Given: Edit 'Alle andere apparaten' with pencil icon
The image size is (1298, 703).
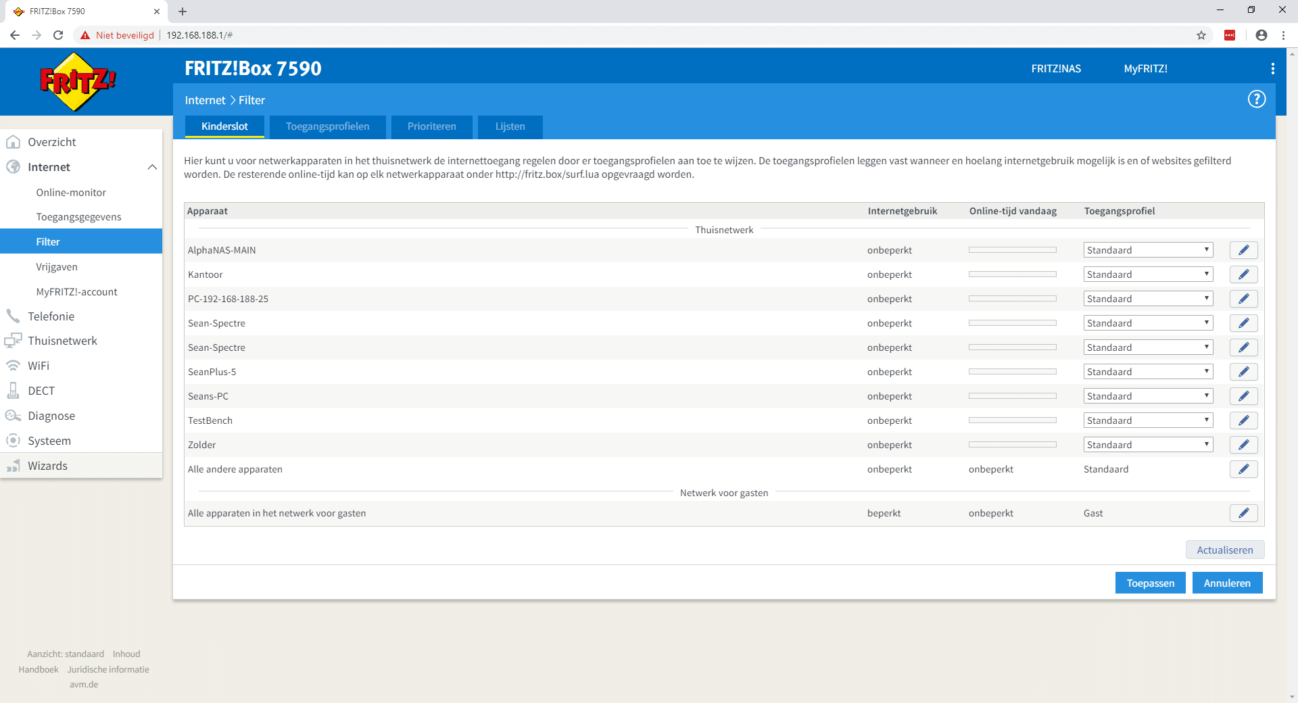Looking at the screenshot, I should tap(1243, 469).
